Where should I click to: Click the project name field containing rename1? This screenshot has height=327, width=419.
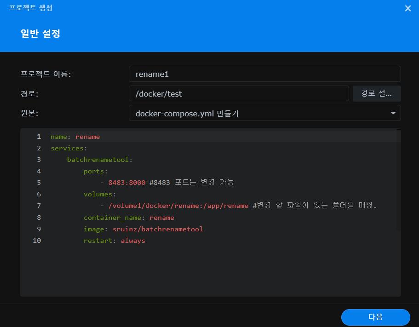pos(264,74)
